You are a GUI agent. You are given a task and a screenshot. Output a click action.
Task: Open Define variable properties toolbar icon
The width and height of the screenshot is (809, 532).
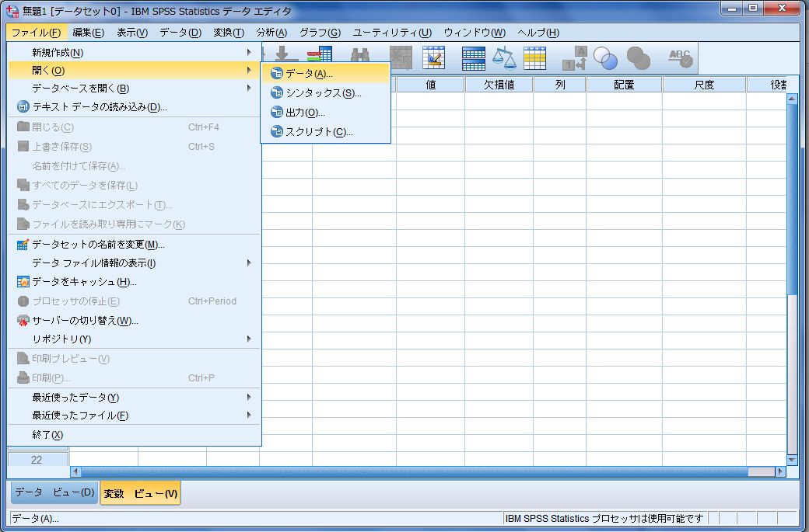433,57
